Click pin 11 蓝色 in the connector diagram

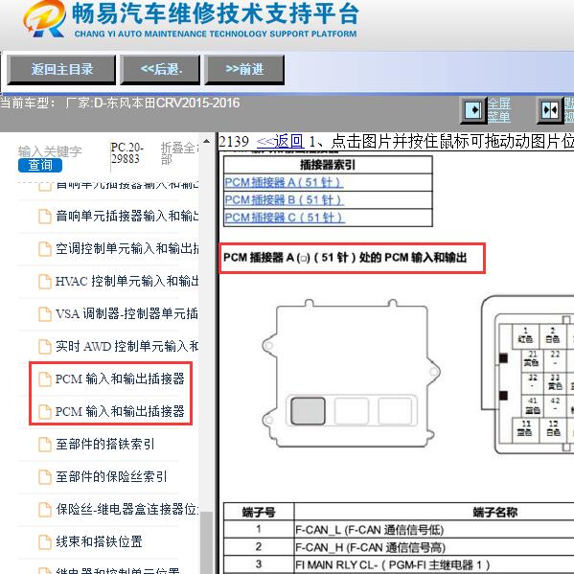525,429
